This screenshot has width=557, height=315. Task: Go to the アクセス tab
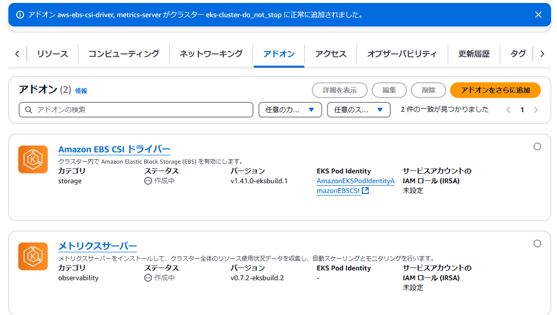330,54
